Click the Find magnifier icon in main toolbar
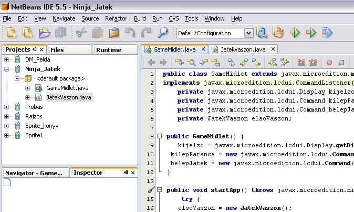The width and height of the screenshot is (354, 212). point(162,33)
